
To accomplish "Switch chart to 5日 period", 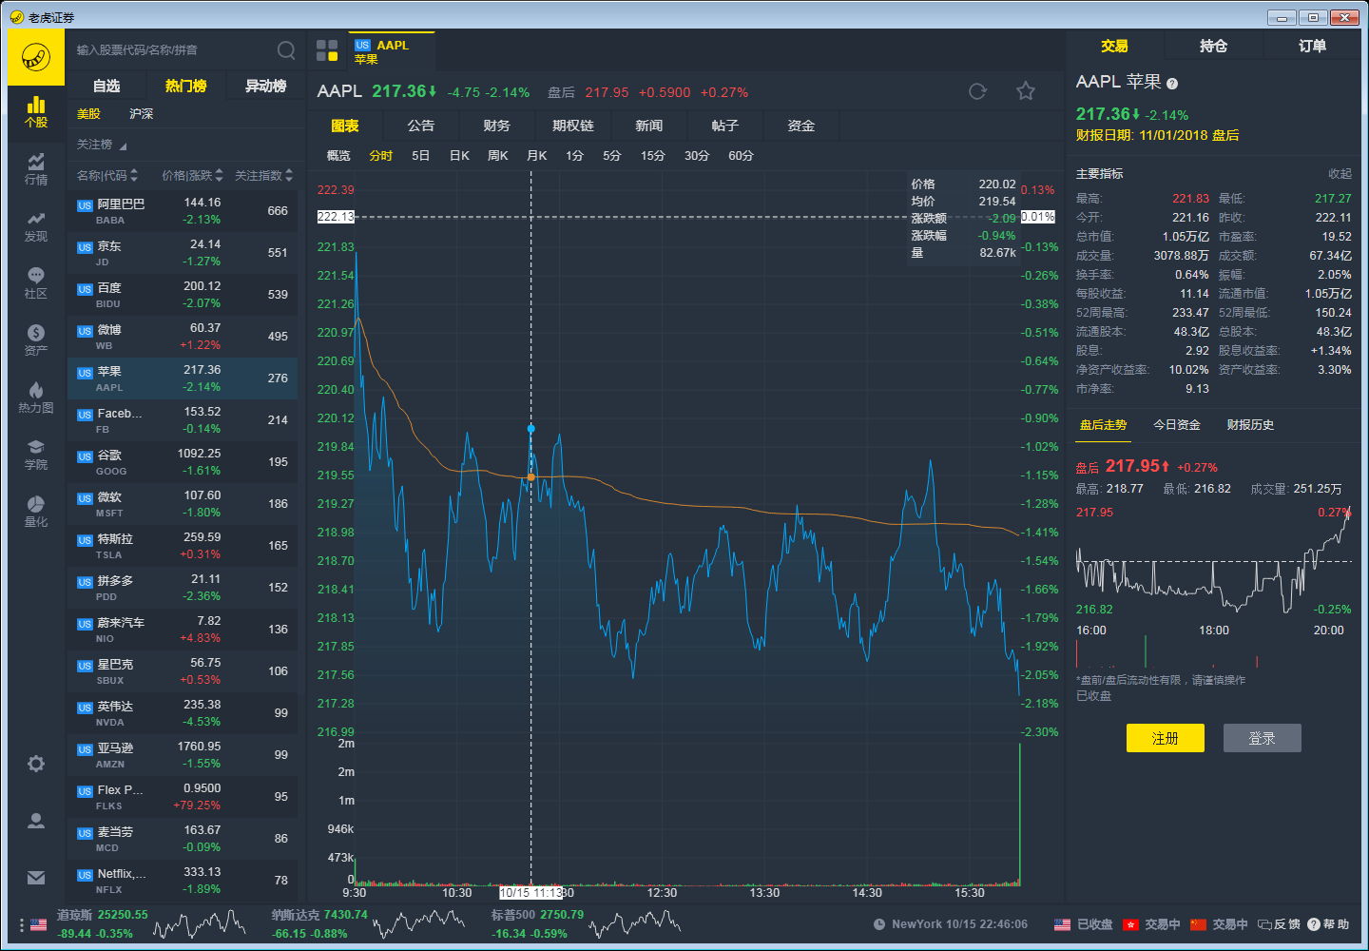I will [x=421, y=156].
